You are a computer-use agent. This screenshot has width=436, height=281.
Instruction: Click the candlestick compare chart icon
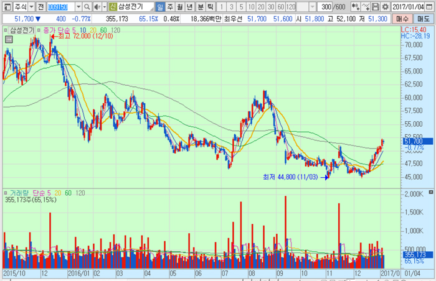[x=357, y=7]
